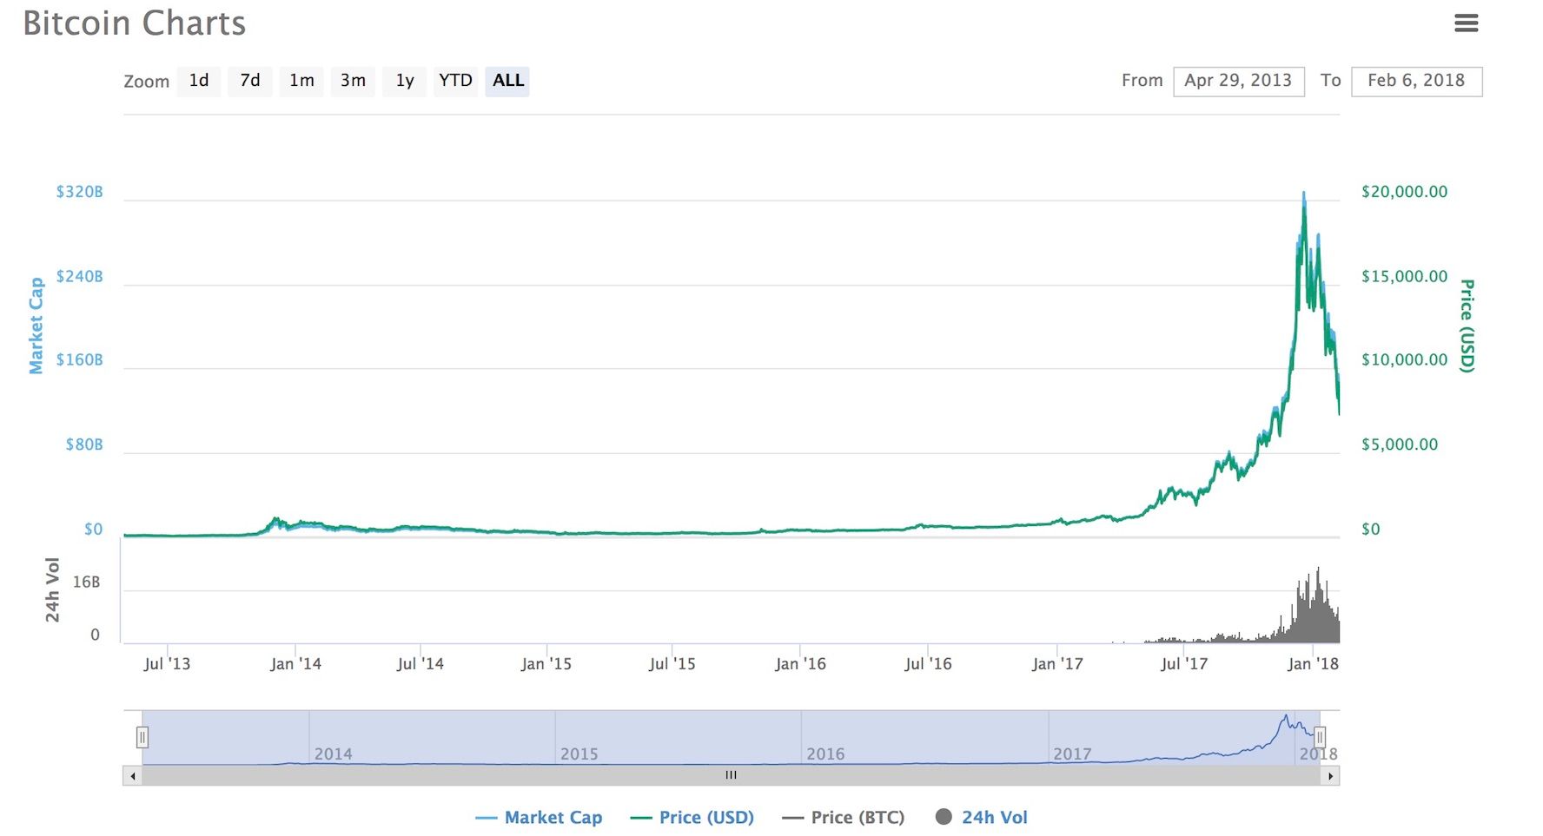This screenshot has width=1543, height=836.
Task: Click the Jan '16 x-axis label
Action: coord(800,663)
